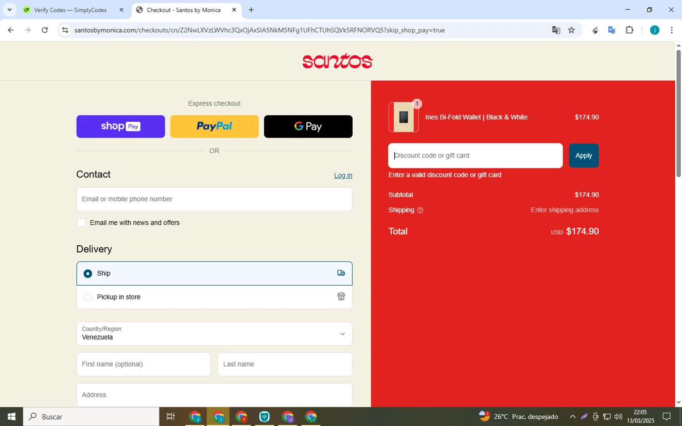Check out using PayPal
This screenshot has width=682, height=426.
214,126
